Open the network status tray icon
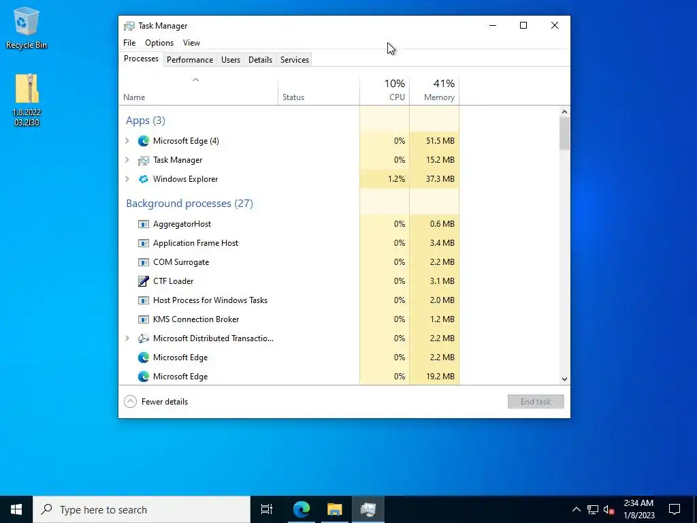697x523 pixels. tap(593, 509)
